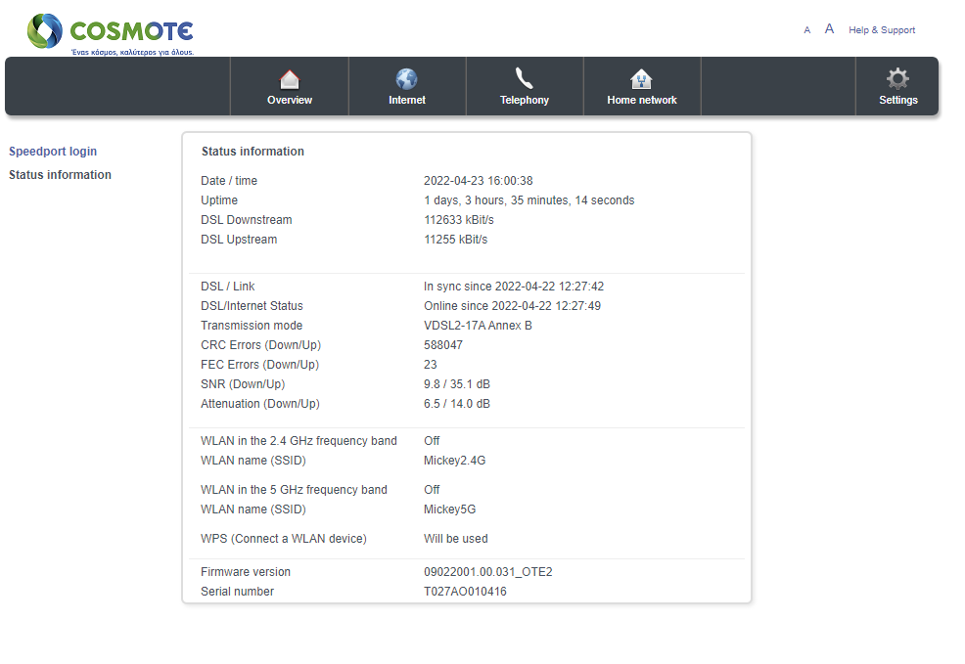Click the Firmware version label
Viewport: 965px width, 664px height.
246,572
